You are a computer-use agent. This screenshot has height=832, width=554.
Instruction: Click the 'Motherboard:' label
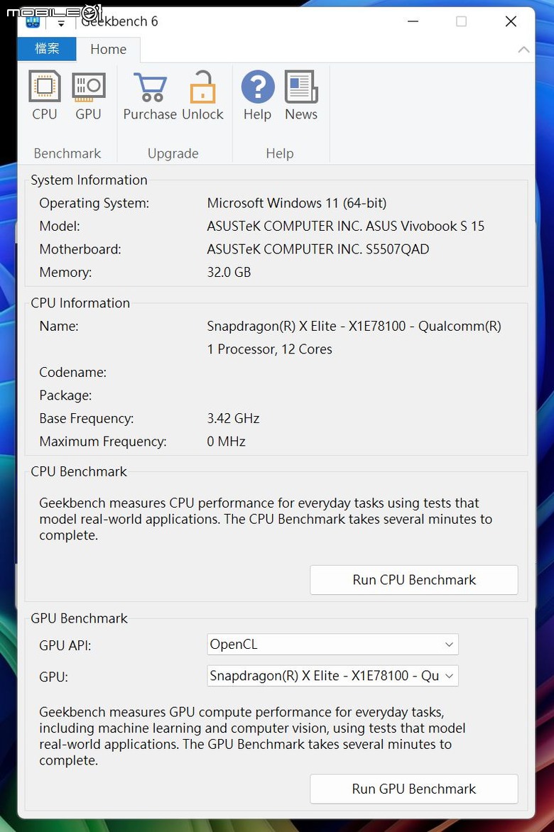tap(80, 249)
